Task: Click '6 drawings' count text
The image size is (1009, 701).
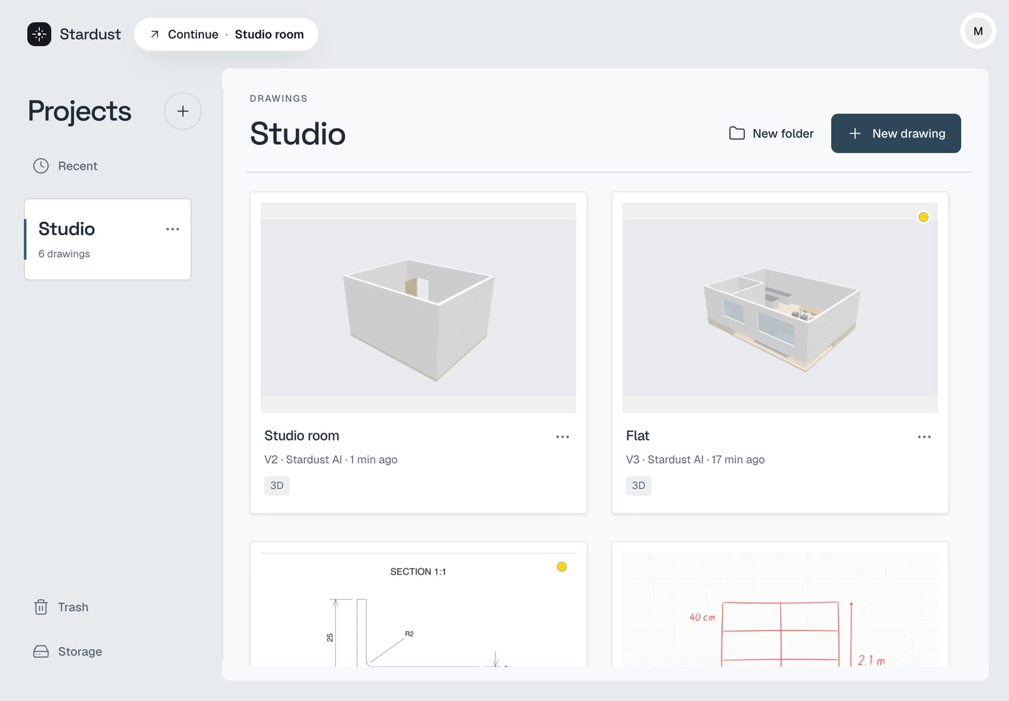Action: pyautogui.click(x=64, y=253)
